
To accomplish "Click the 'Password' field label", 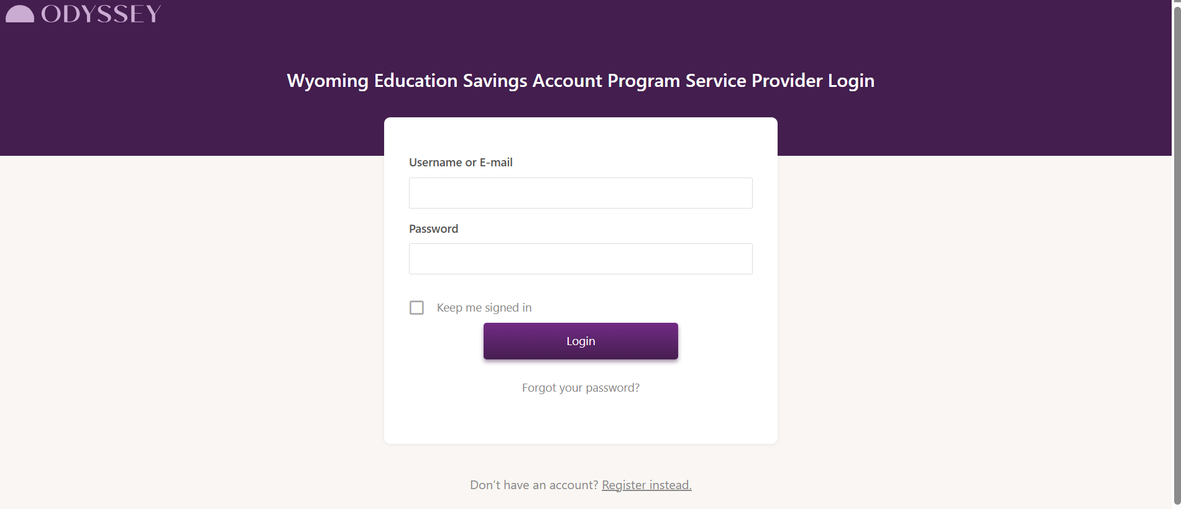I will click(x=433, y=229).
